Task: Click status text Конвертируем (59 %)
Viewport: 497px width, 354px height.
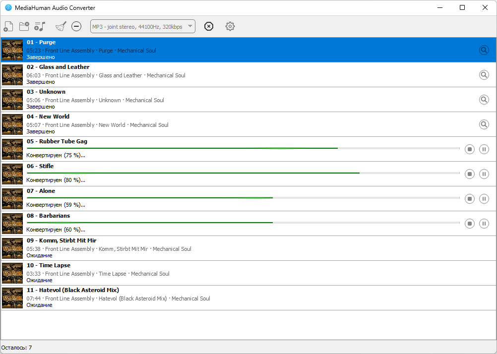Action: (56, 205)
